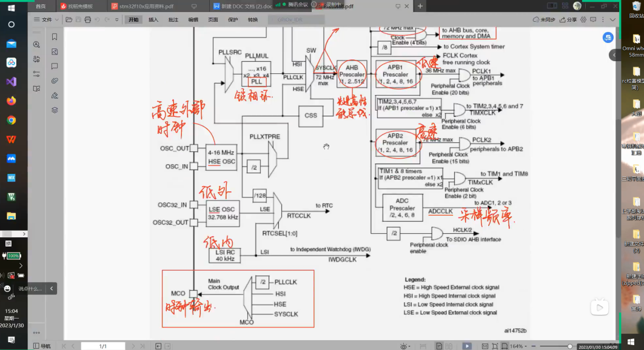Viewport: 644px width, 350px height.
Task: Open the layers panel icon
Action: [55, 110]
